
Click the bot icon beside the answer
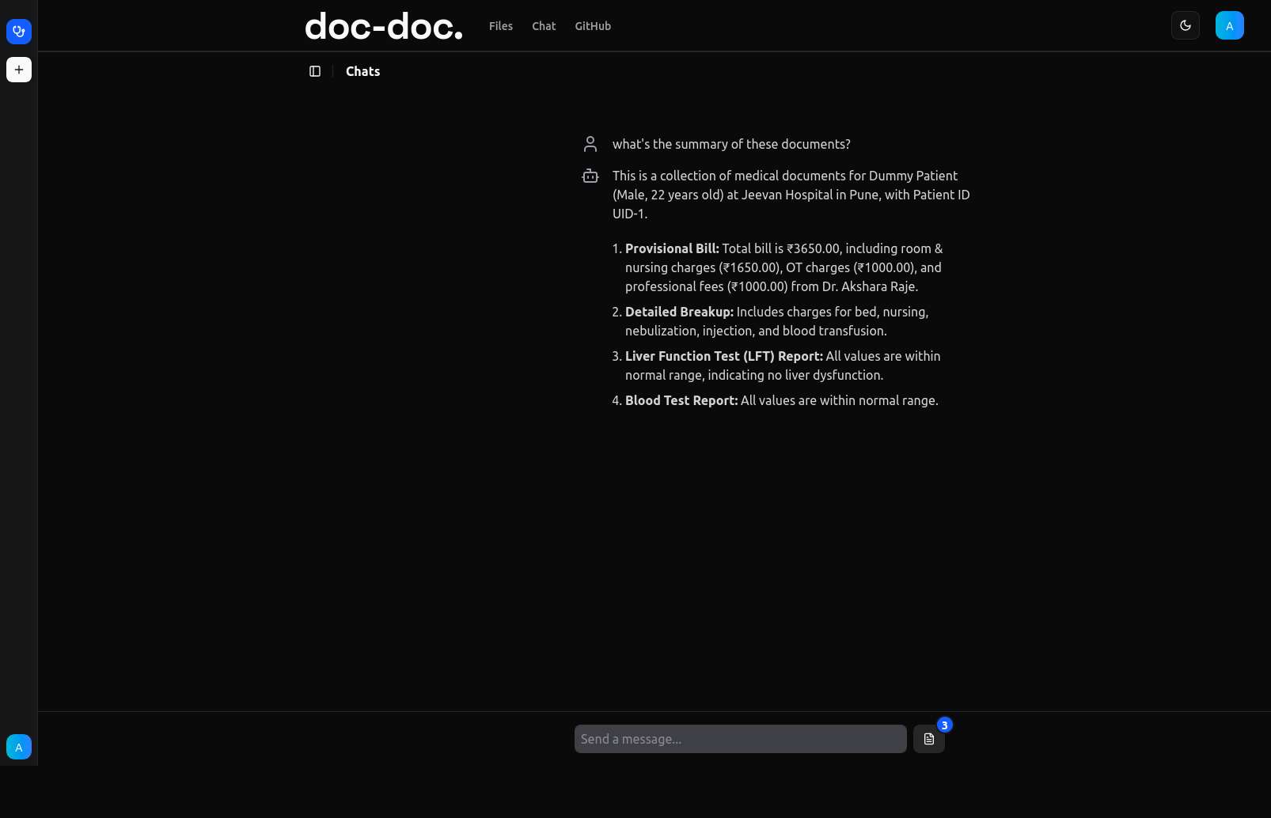(x=590, y=176)
